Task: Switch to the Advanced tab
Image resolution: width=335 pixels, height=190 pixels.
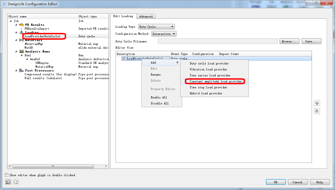Action: [x=146, y=16]
